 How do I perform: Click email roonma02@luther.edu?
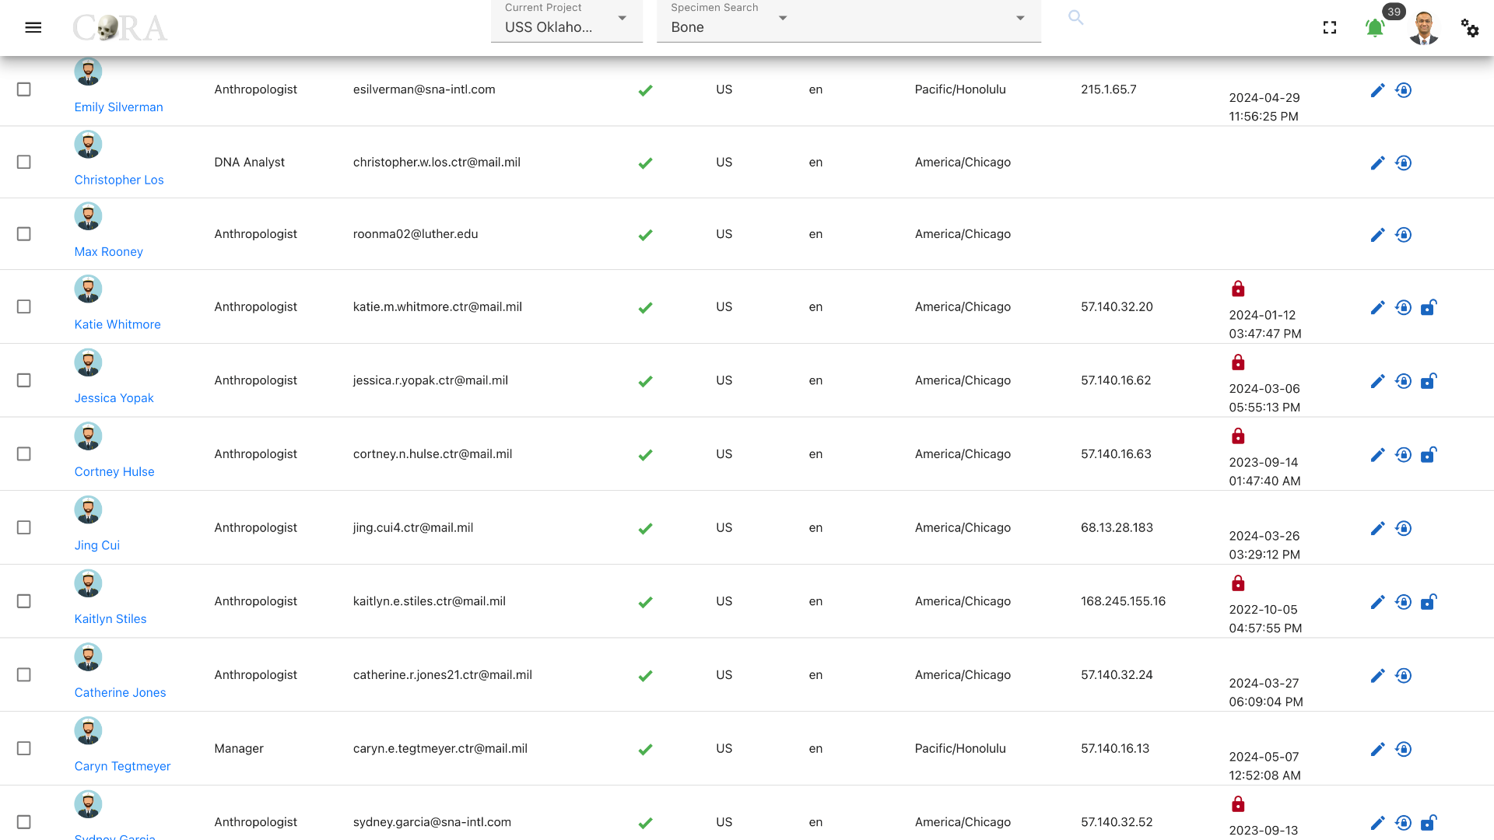click(416, 234)
